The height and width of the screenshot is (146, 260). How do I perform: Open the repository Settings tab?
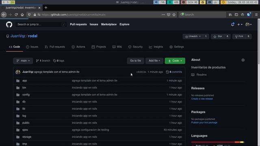pos(177,47)
